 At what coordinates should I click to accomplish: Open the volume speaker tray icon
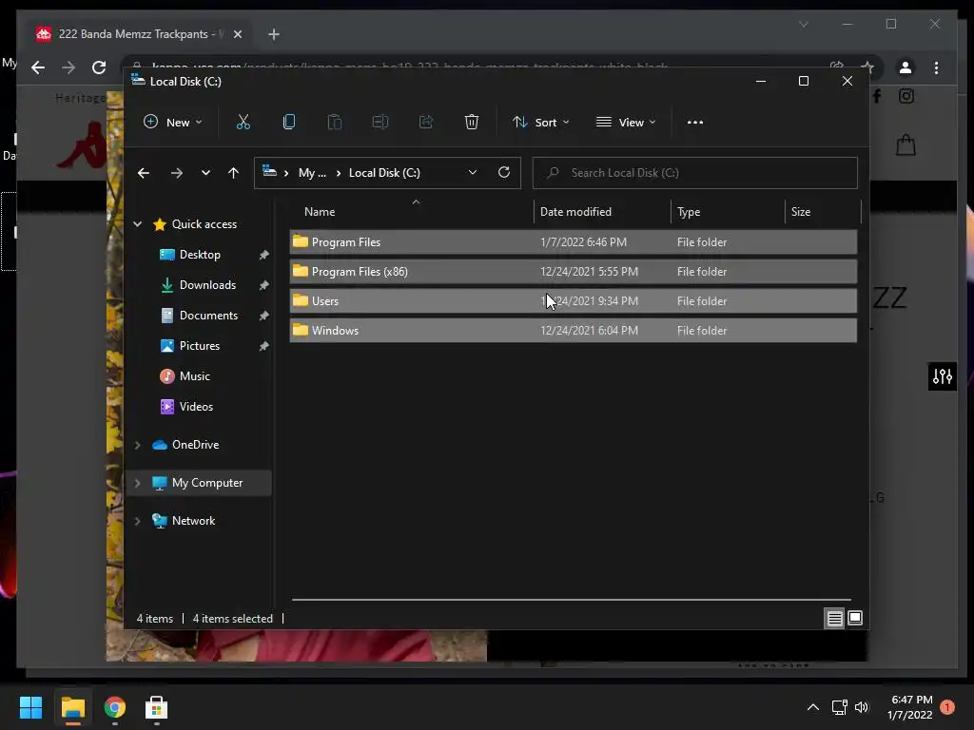861,707
